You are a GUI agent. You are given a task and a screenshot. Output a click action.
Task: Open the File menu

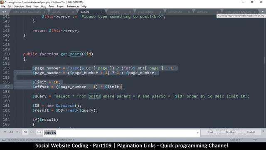tap(3, 7)
